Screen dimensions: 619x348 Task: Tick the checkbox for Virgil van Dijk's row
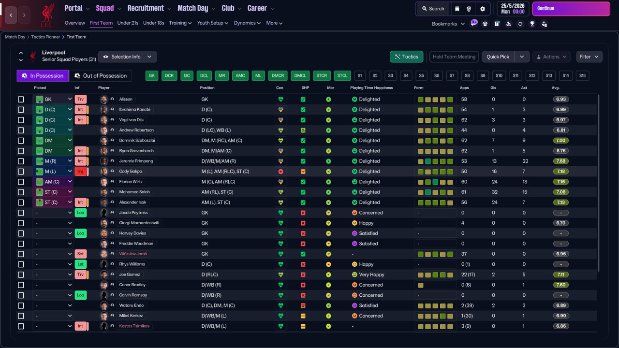21,120
